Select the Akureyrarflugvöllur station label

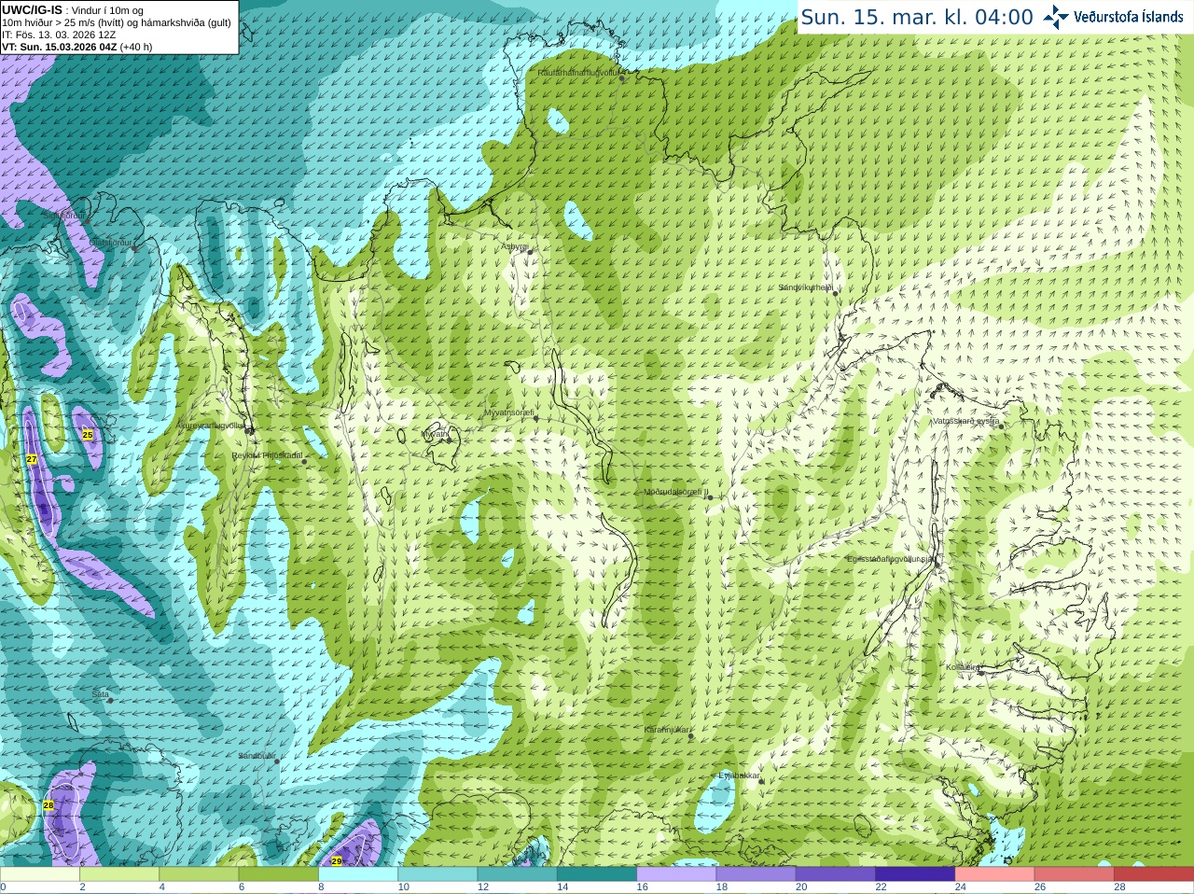point(212,426)
